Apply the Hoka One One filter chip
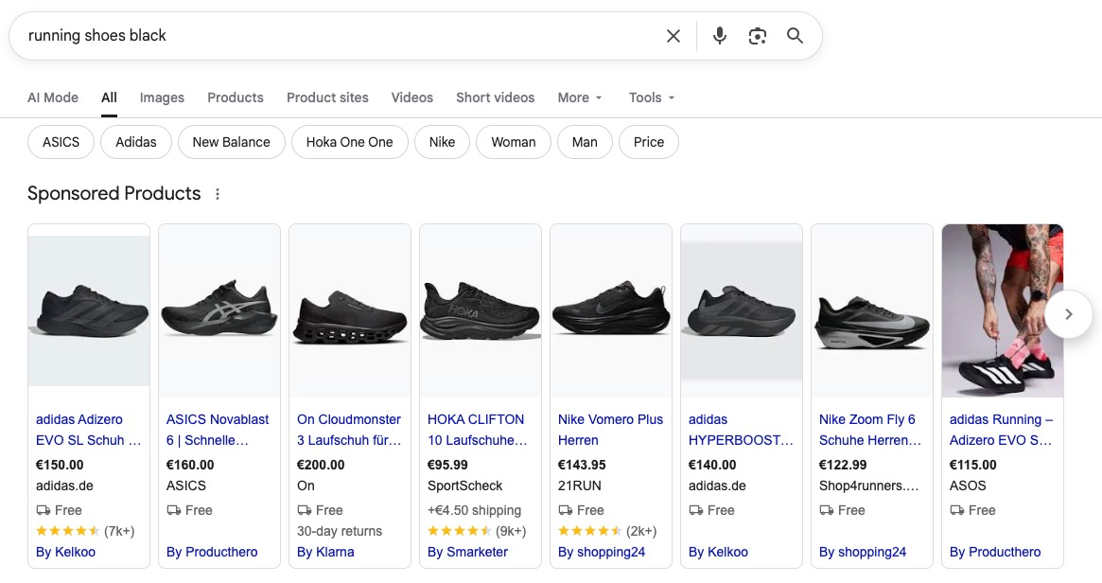The image size is (1102, 583). [x=349, y=142]
